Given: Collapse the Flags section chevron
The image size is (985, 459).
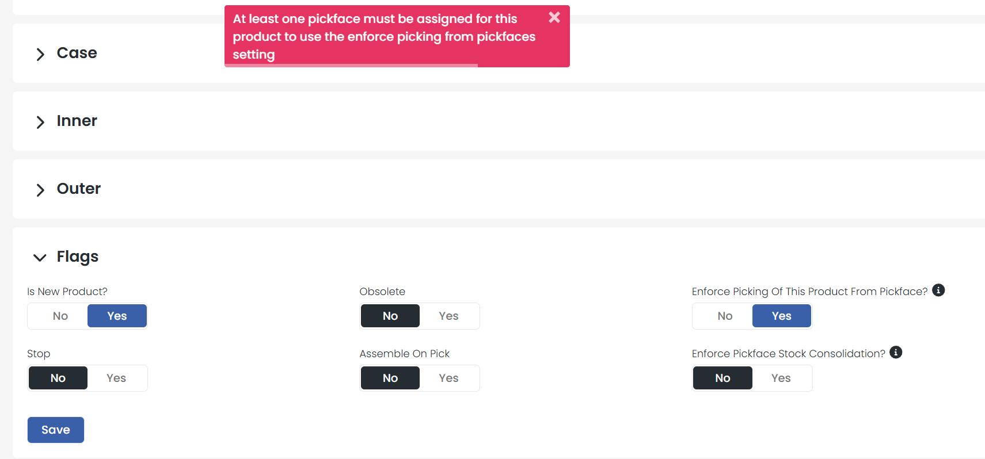Looking at the screenshot, I should point(40,257).
